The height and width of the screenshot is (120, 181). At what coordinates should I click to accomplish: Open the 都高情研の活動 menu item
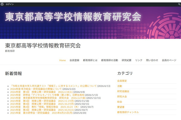pos(110,60)
